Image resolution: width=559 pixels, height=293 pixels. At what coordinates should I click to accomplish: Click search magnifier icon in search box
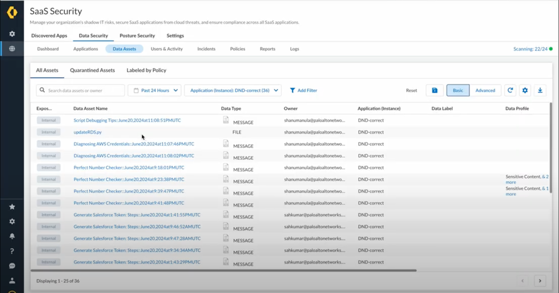coord(42,90)
